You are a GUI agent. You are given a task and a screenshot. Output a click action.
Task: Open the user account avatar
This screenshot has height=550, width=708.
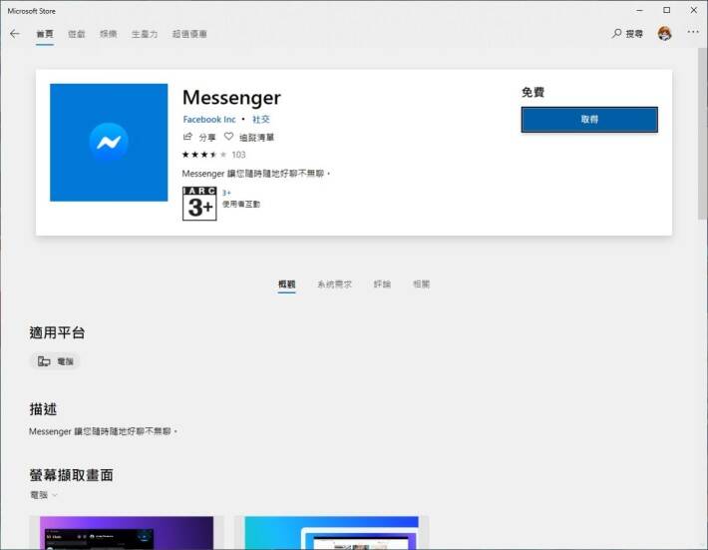point(665,34)
